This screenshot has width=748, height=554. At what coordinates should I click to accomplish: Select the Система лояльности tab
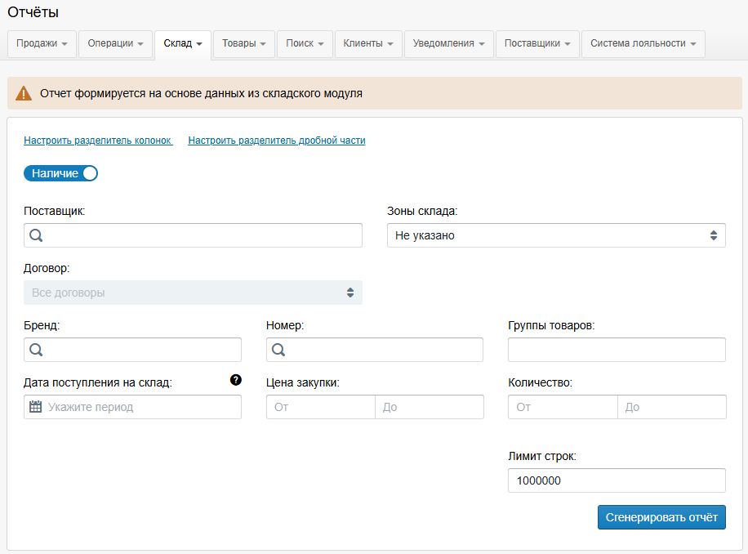(643, 43)
